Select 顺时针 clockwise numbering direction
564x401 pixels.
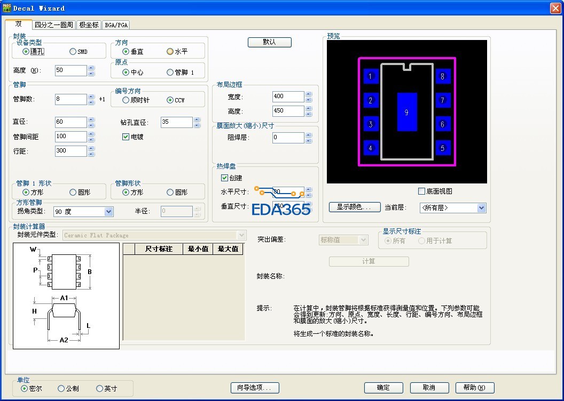[126, 100]
